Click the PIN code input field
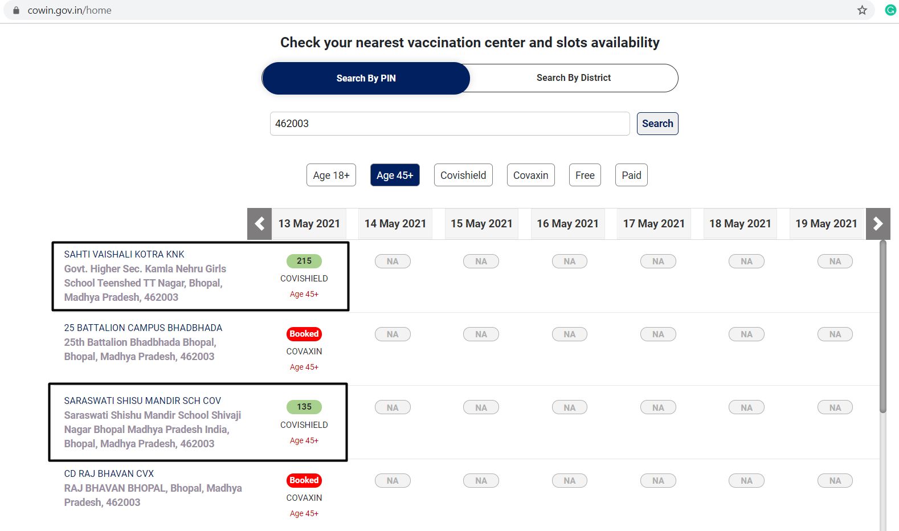 [x=449, y=124]
